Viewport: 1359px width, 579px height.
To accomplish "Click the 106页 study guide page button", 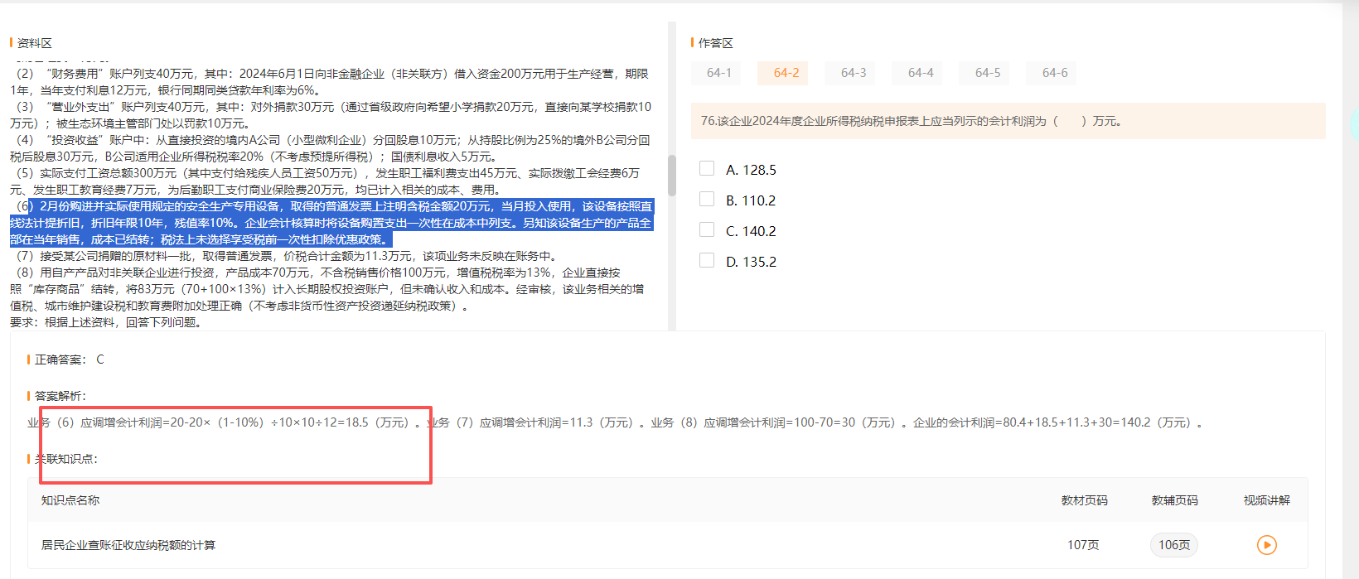I will (1173, 544).
